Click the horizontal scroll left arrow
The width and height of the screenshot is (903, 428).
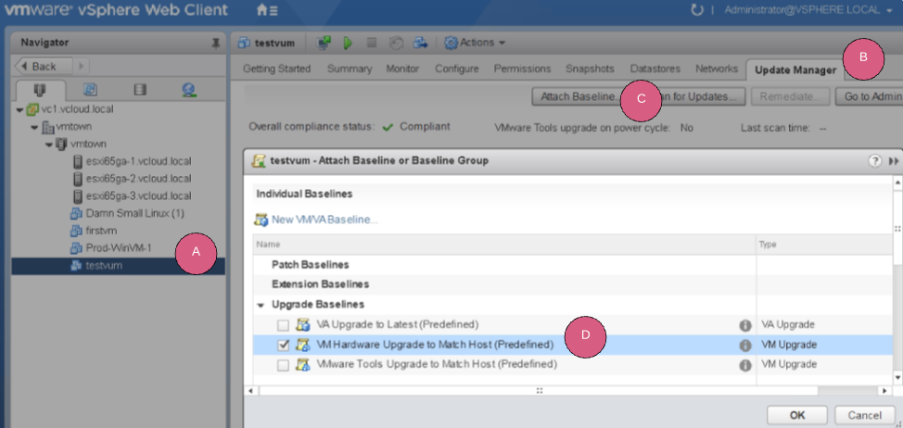(x=250, y=391)
